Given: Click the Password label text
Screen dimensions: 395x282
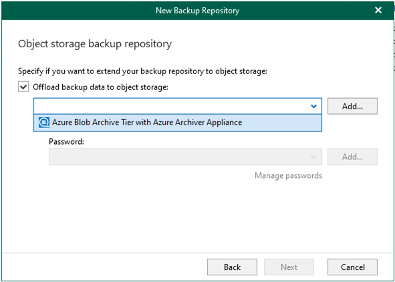Looking at the screenshot, I should pyautogui.click(x=67, y=142).
